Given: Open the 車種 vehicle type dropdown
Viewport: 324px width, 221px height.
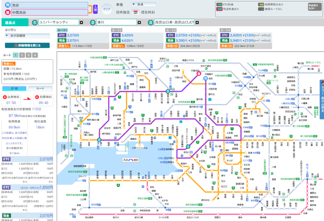Looking at the screenshot, I should (x=144, y=4).
